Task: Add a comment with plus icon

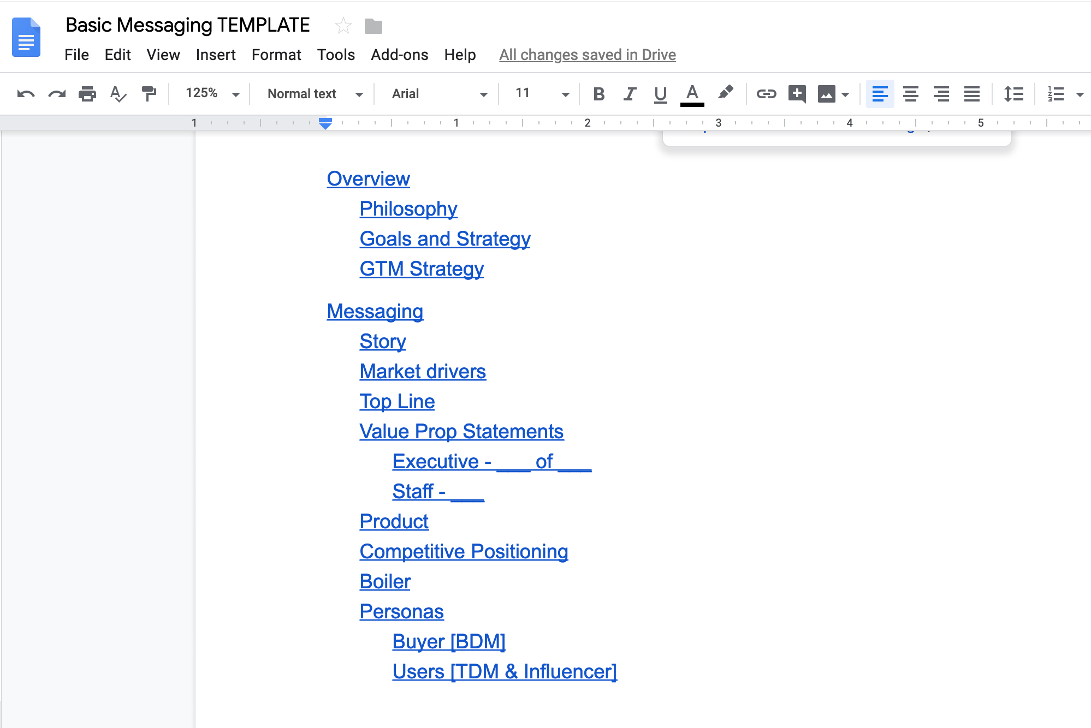Action: click(x=797, y=94)
